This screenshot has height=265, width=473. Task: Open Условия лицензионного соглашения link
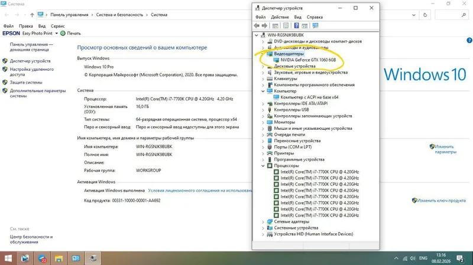point(200,191)
